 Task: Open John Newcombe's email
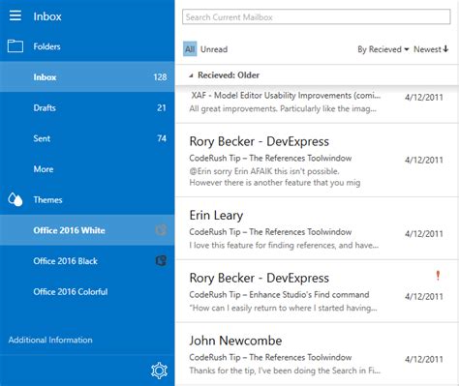point(317,354)
